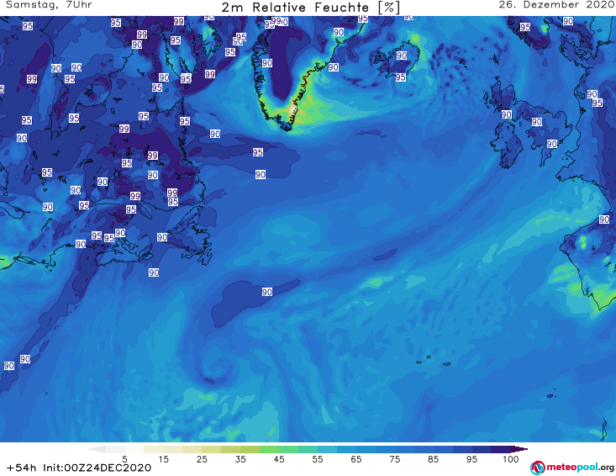Screen dimensions: 616x476
Task: Click the 90 label over northwestern Spain
Action: tap(604, 219)
